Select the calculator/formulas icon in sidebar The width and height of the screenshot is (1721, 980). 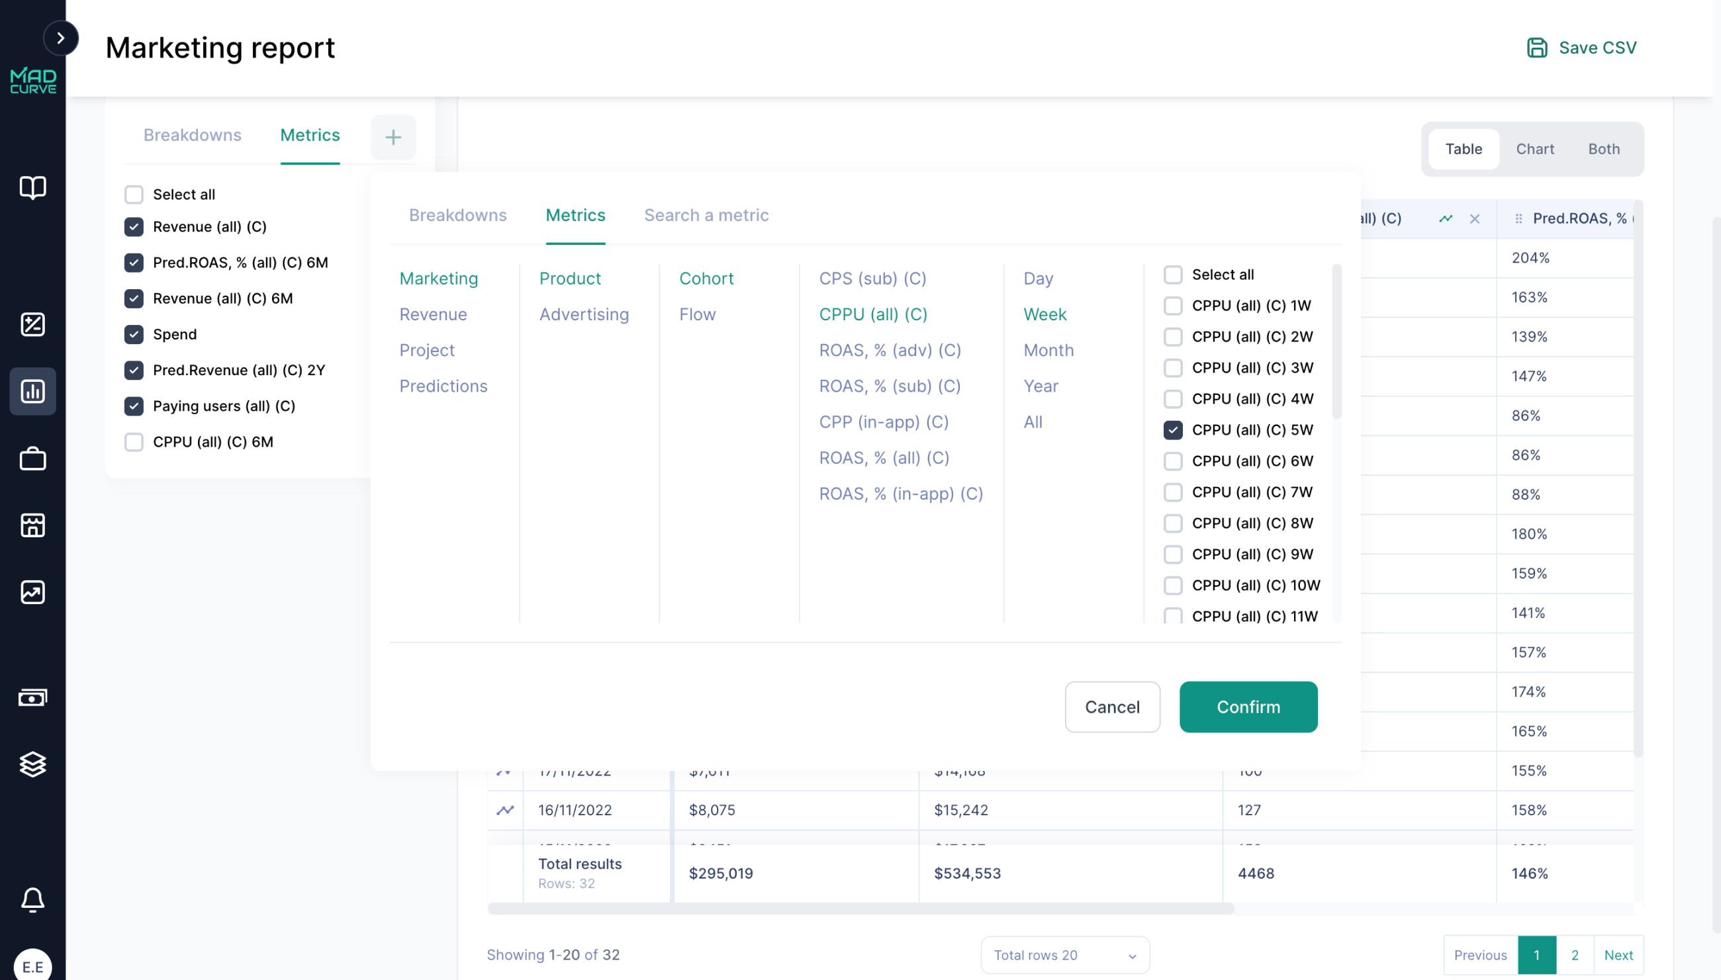pos(33,324)
